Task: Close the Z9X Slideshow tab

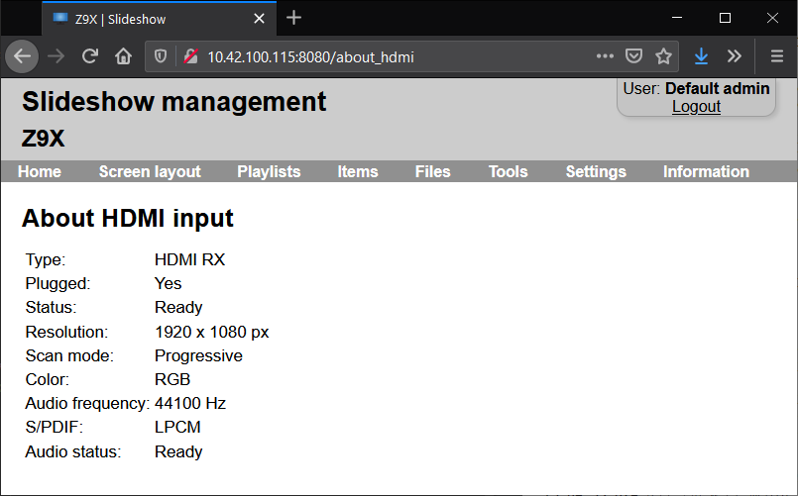Action: click(x=259, y=19)
